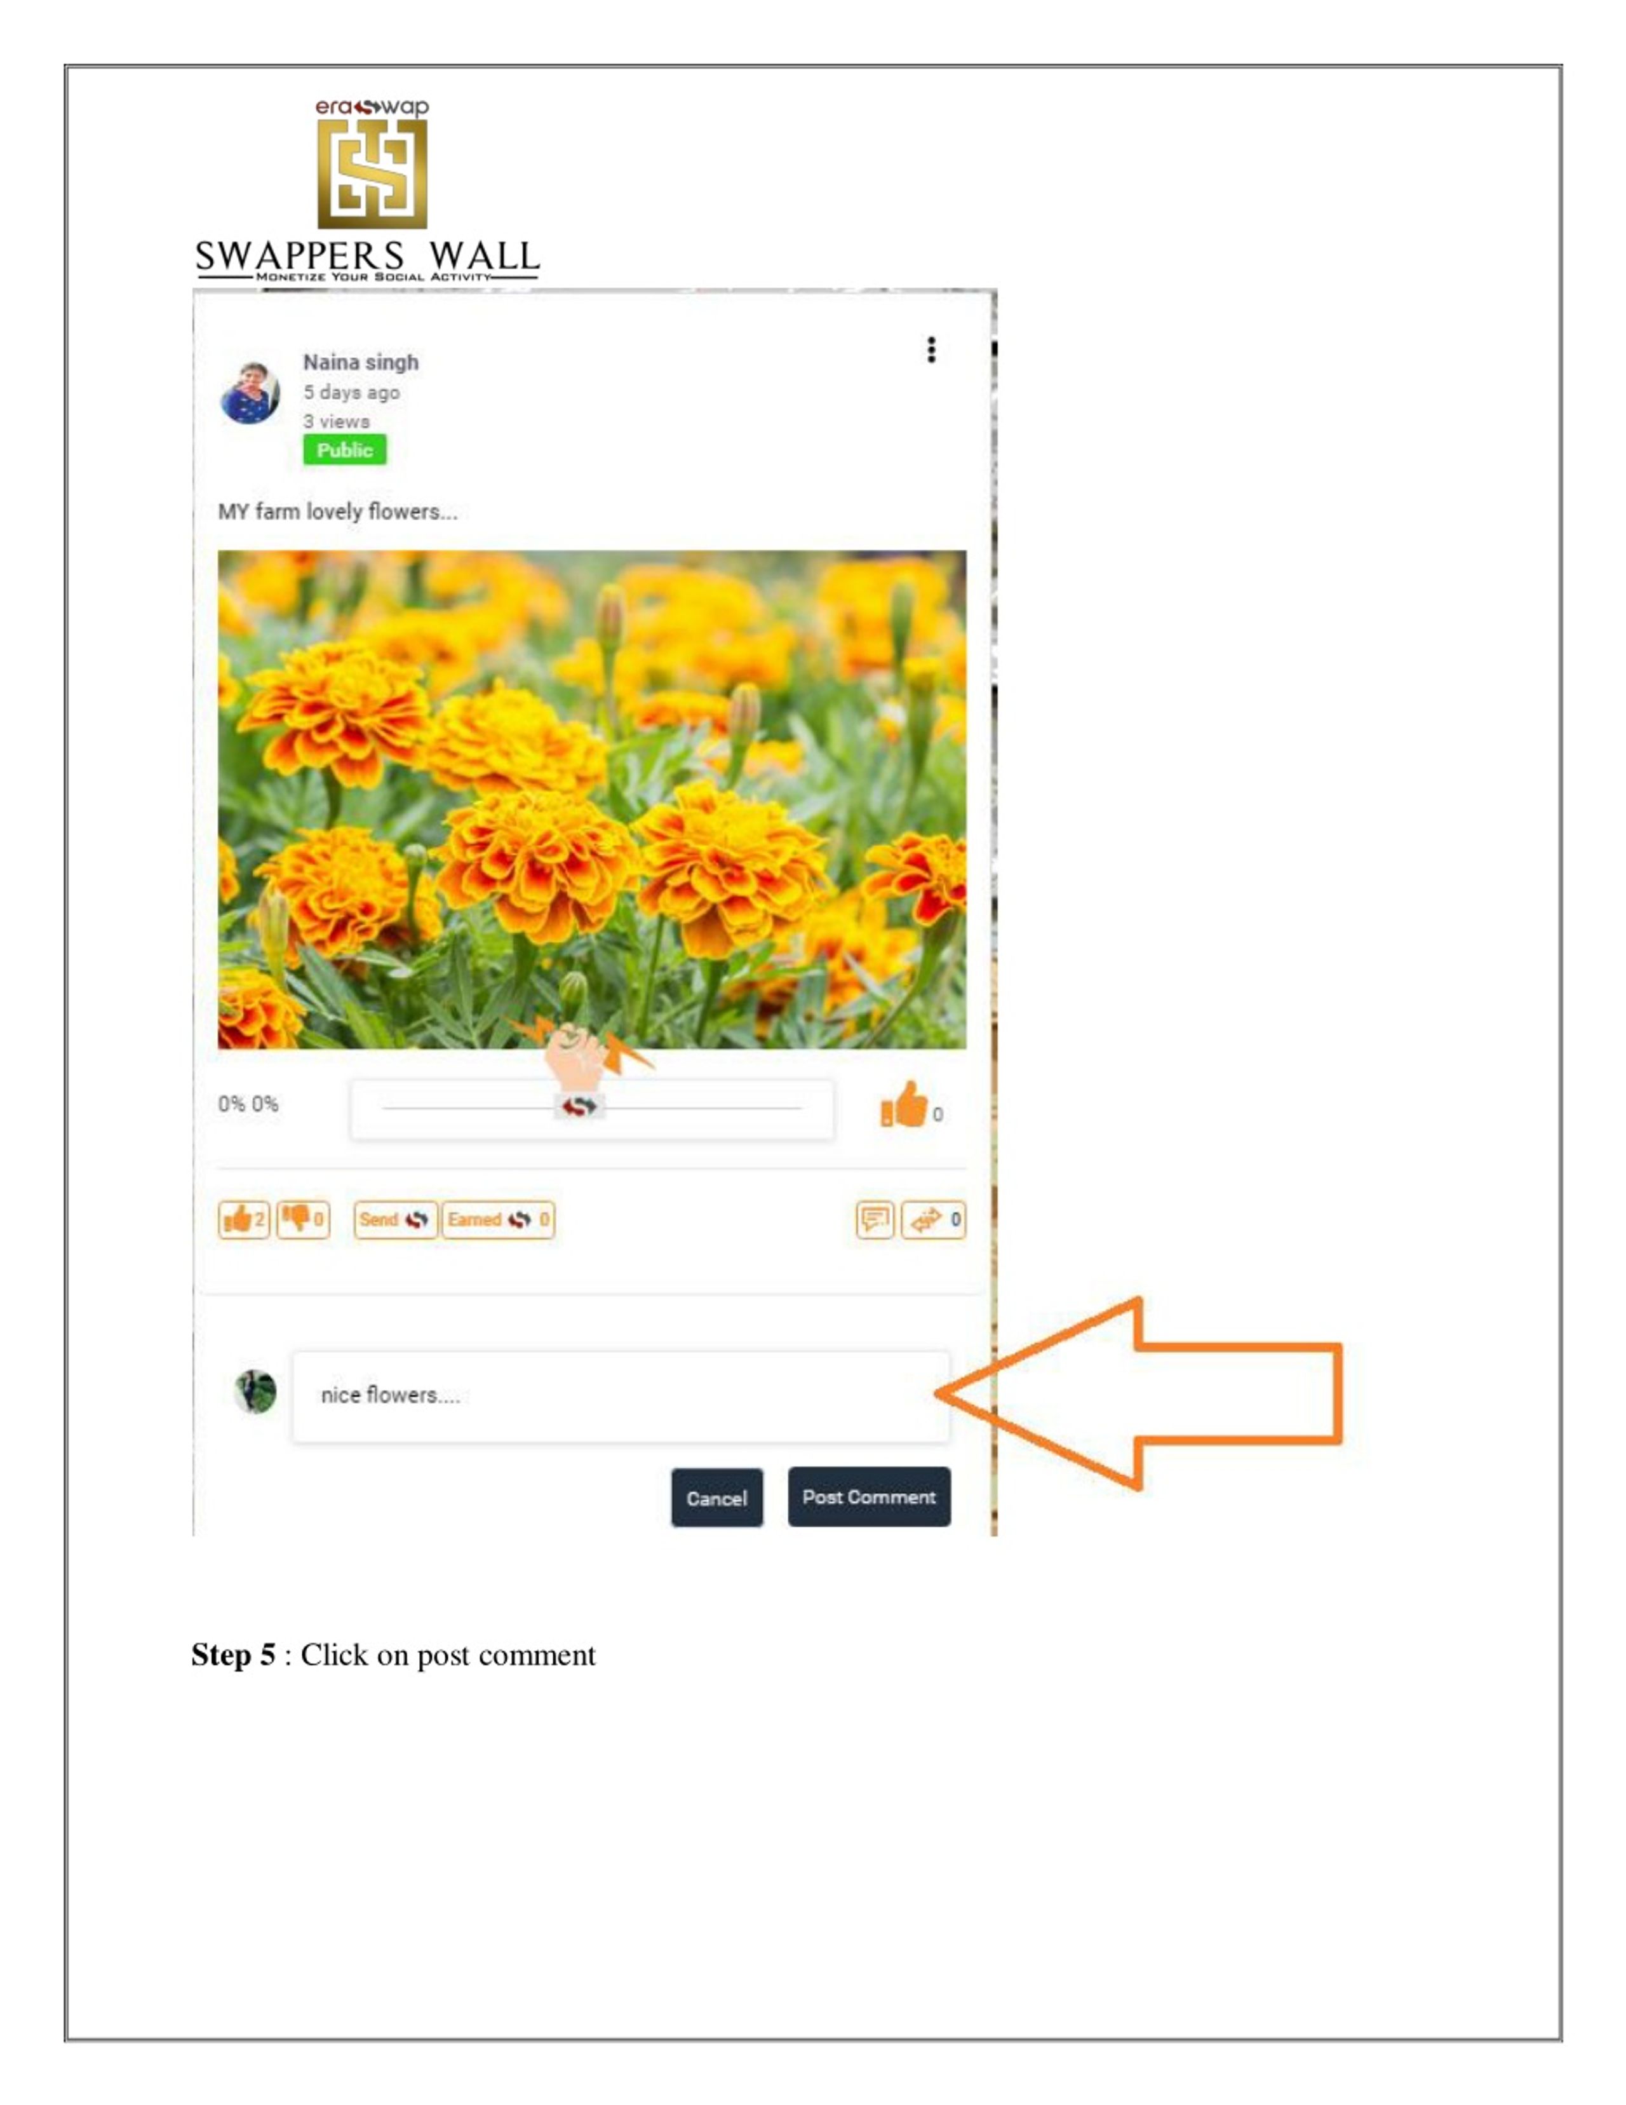Click the commenter avatar beside comment box
This screenshot has width=1626, height=2105.
coord(255,1391)
